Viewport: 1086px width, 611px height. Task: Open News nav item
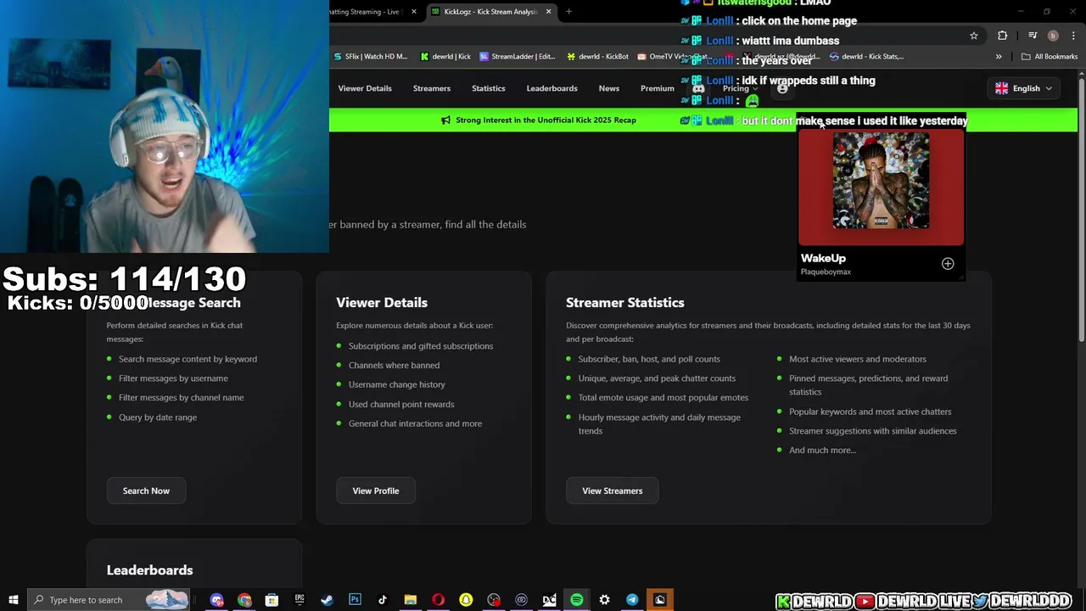tap(609, 88)
